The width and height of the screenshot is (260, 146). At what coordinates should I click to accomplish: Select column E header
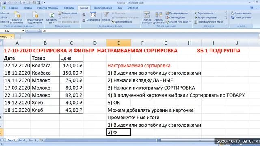[119, 43]
